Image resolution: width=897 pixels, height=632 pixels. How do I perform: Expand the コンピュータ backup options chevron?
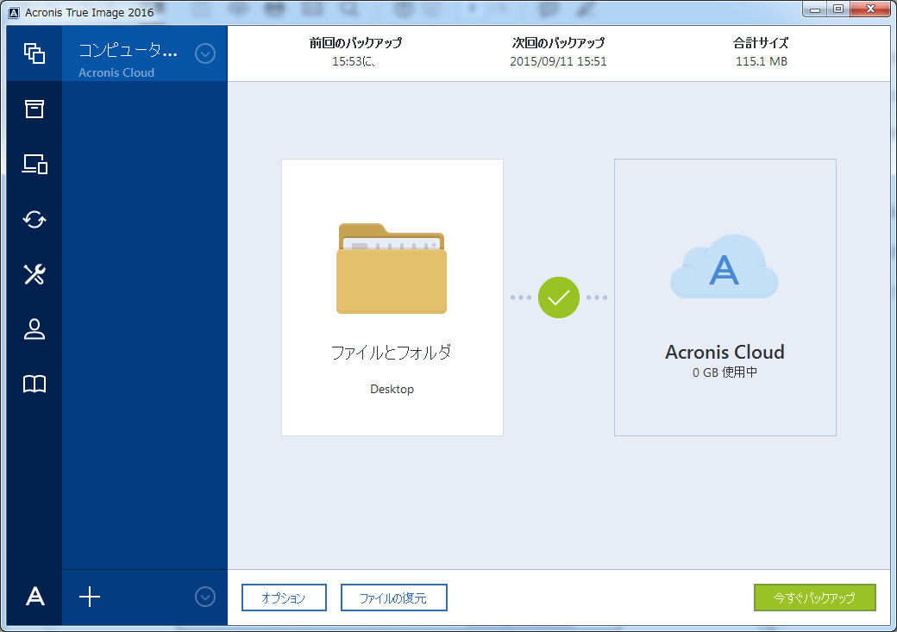pyautogui.click(x=205, y=53)
